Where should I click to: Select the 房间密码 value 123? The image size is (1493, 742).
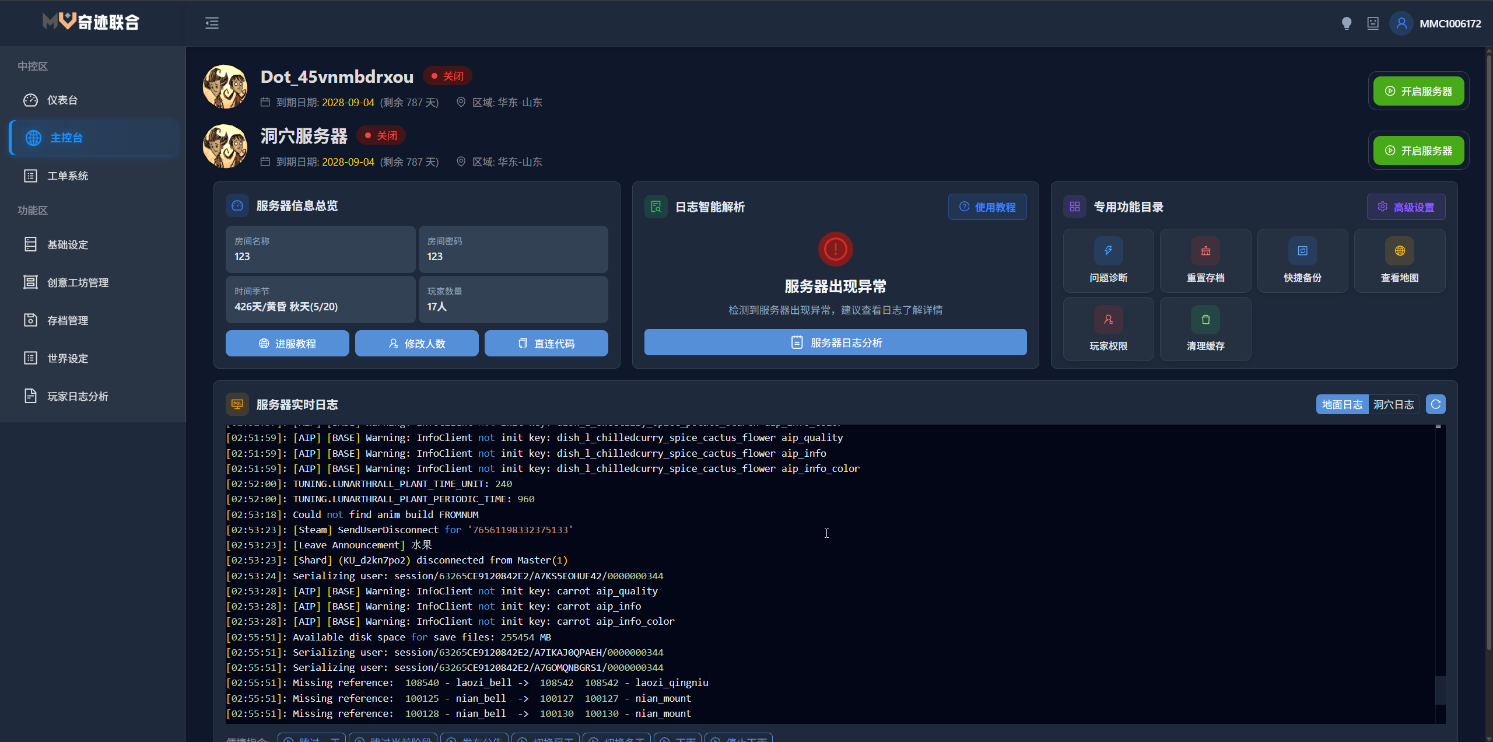[x=434, y=257]
